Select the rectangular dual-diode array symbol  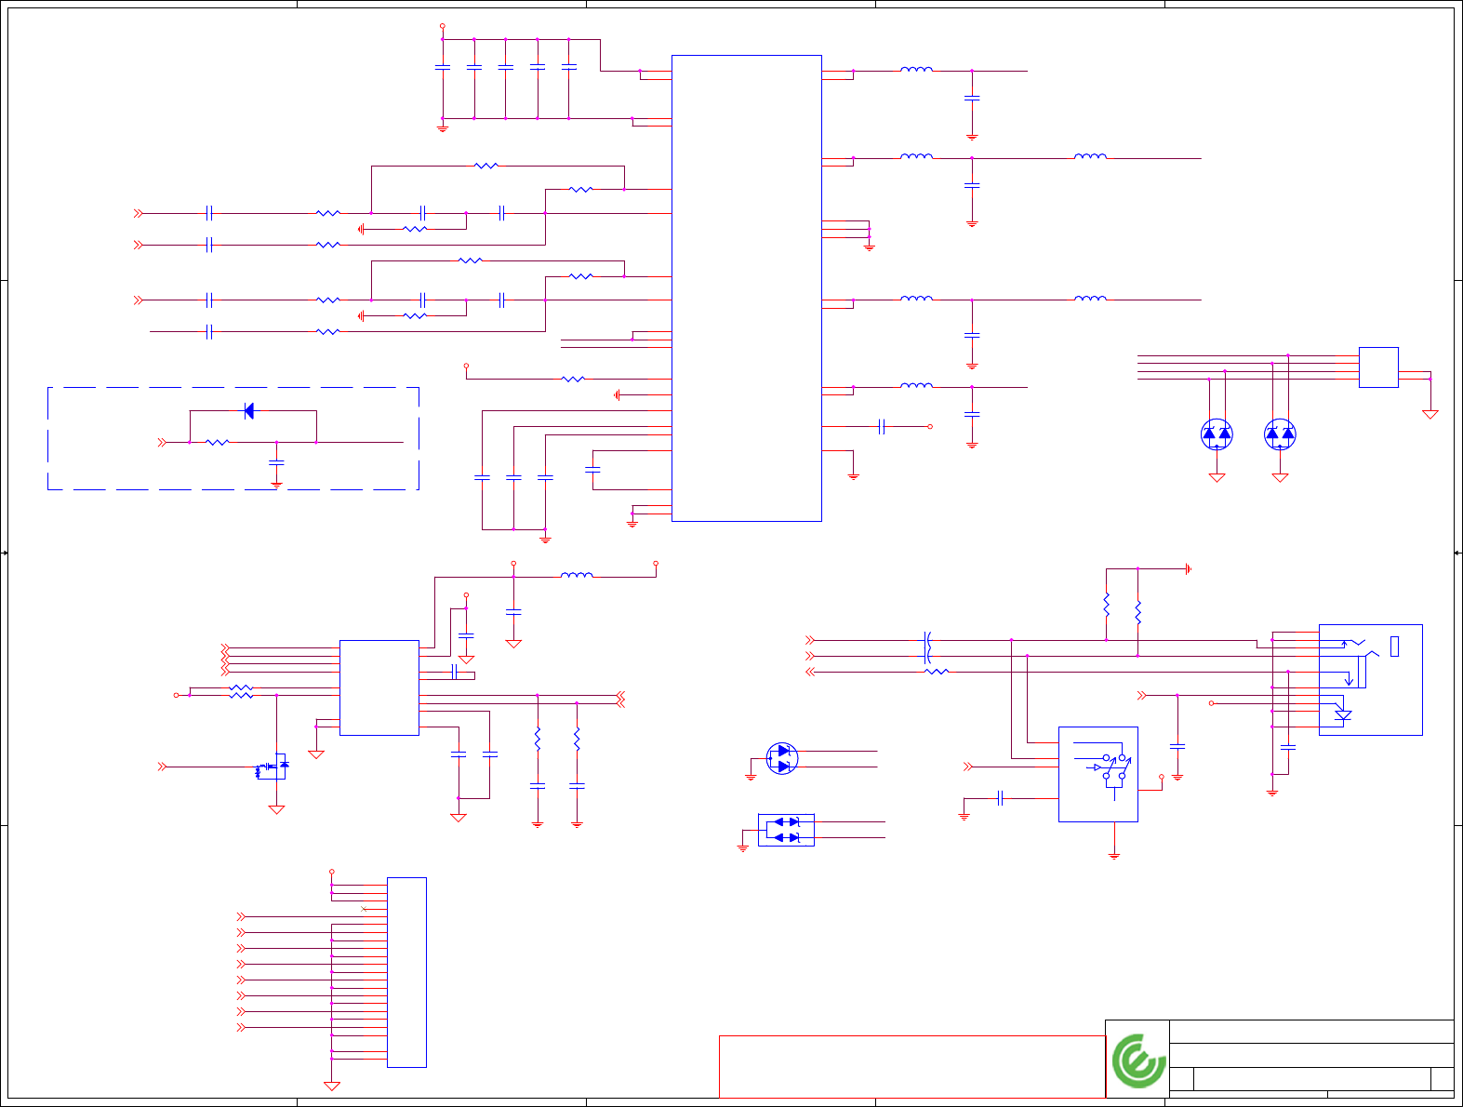click(x=787, y=830)
